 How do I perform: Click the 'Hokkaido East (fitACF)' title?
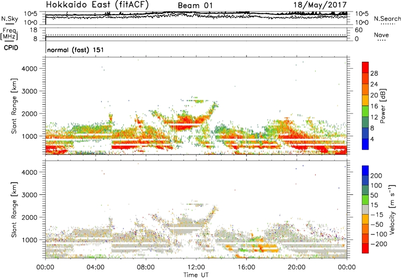point(97,5)
